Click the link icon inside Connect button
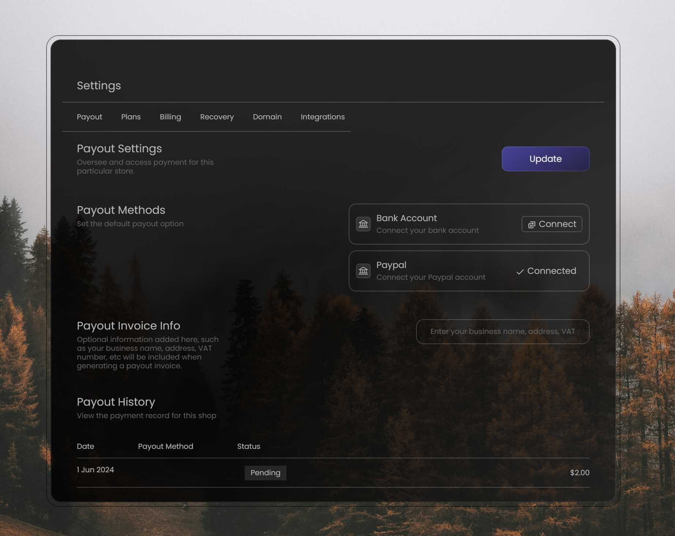Screen dimensions: 675x536 (x=531, y=224)
